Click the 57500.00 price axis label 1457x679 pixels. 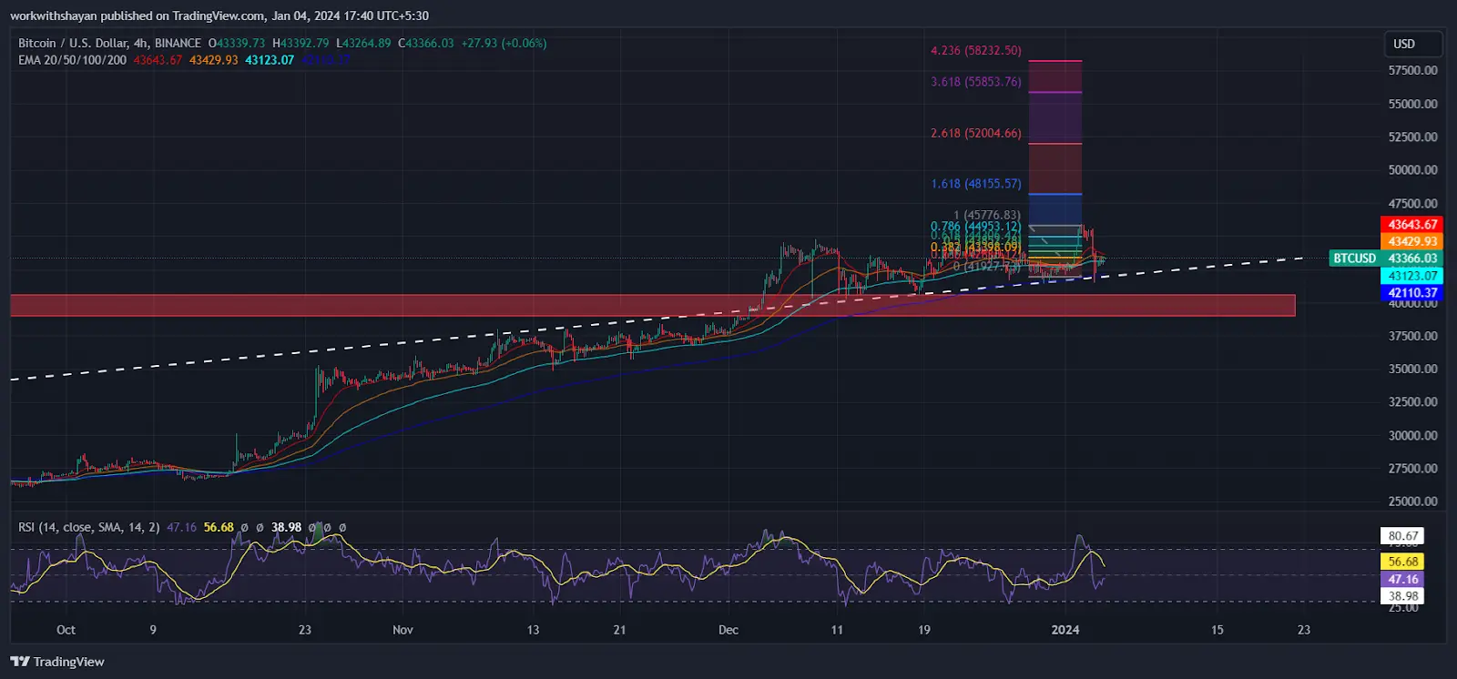point(1413,70)
